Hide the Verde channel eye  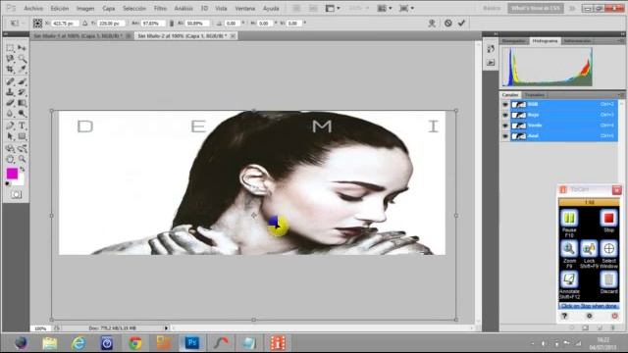pyautogui.click(x=505, y=126)
